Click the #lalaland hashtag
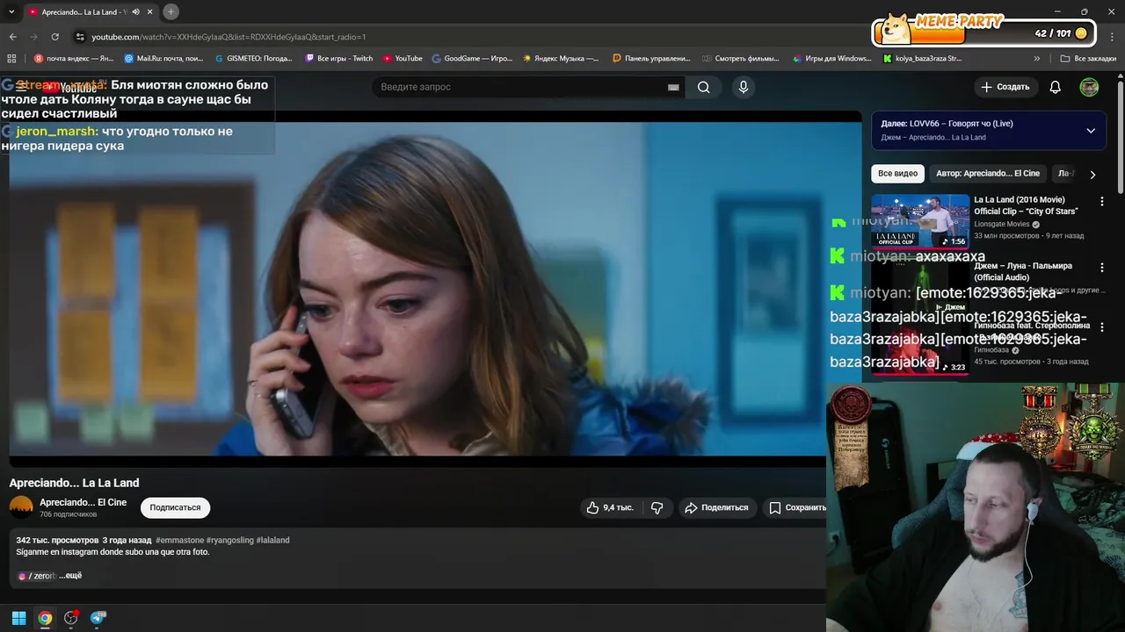Image resolution: width=1125 pixels, height=632 pixels. (x=272, y=540)
